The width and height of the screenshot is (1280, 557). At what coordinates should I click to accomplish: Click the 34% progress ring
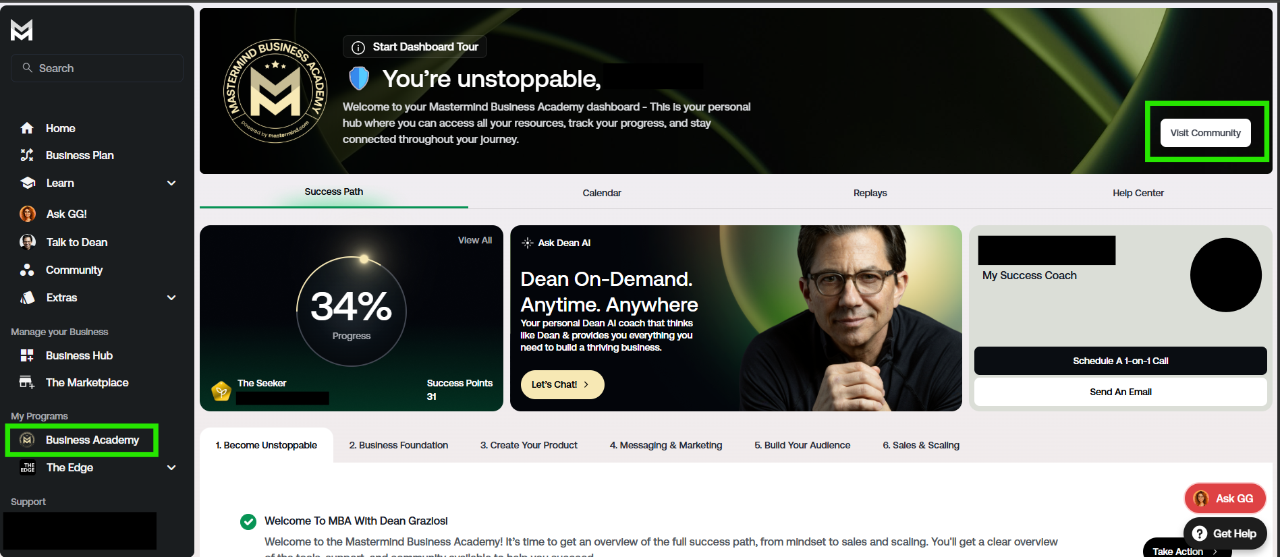pyautogui.click(x=352, y=311)
